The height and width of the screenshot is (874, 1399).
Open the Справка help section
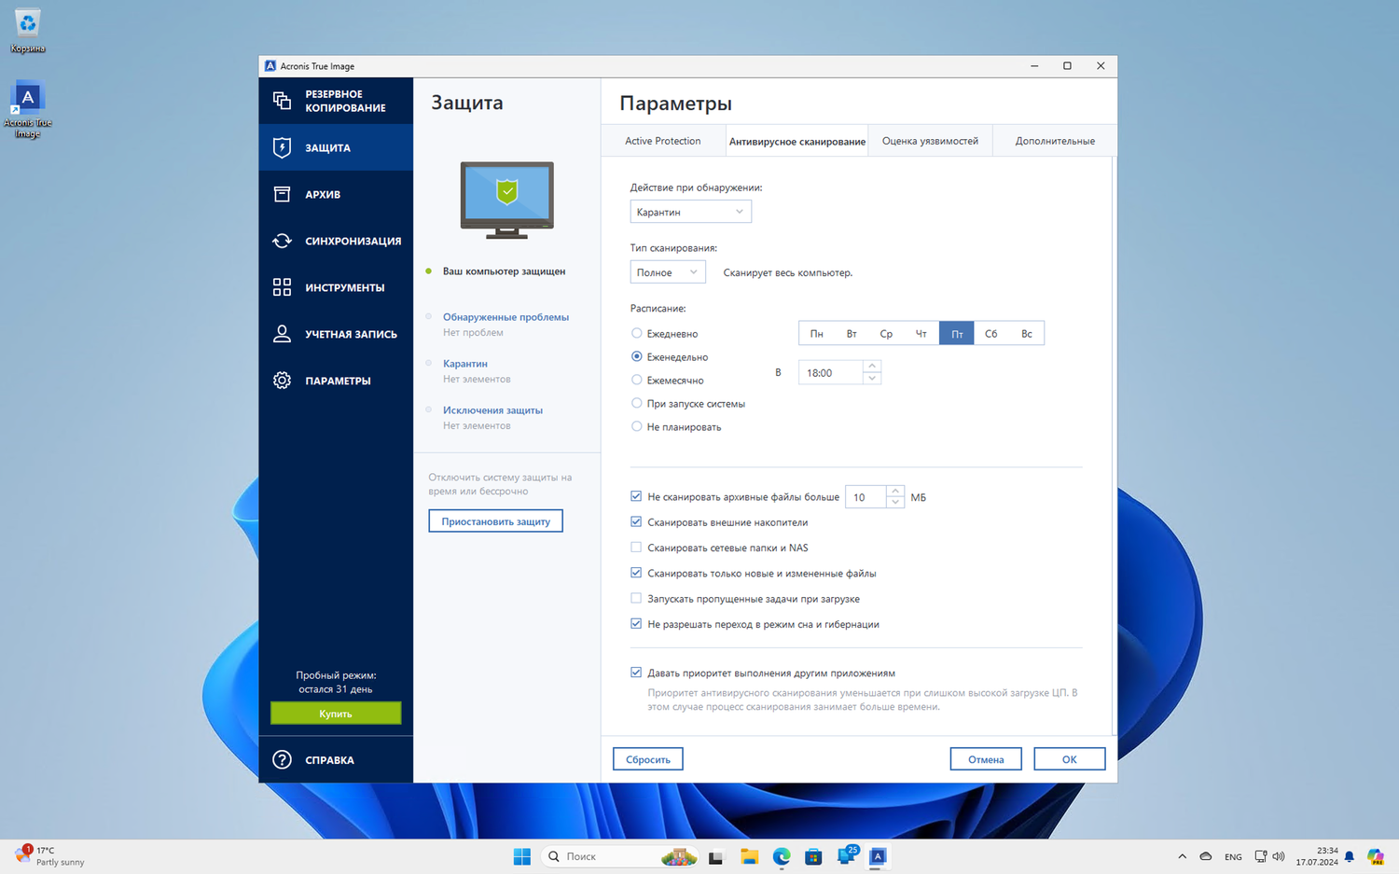336,759
